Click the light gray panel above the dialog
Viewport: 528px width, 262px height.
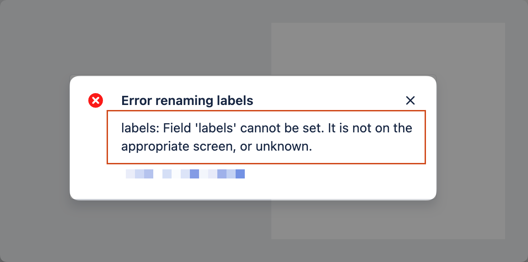[388, 48]
